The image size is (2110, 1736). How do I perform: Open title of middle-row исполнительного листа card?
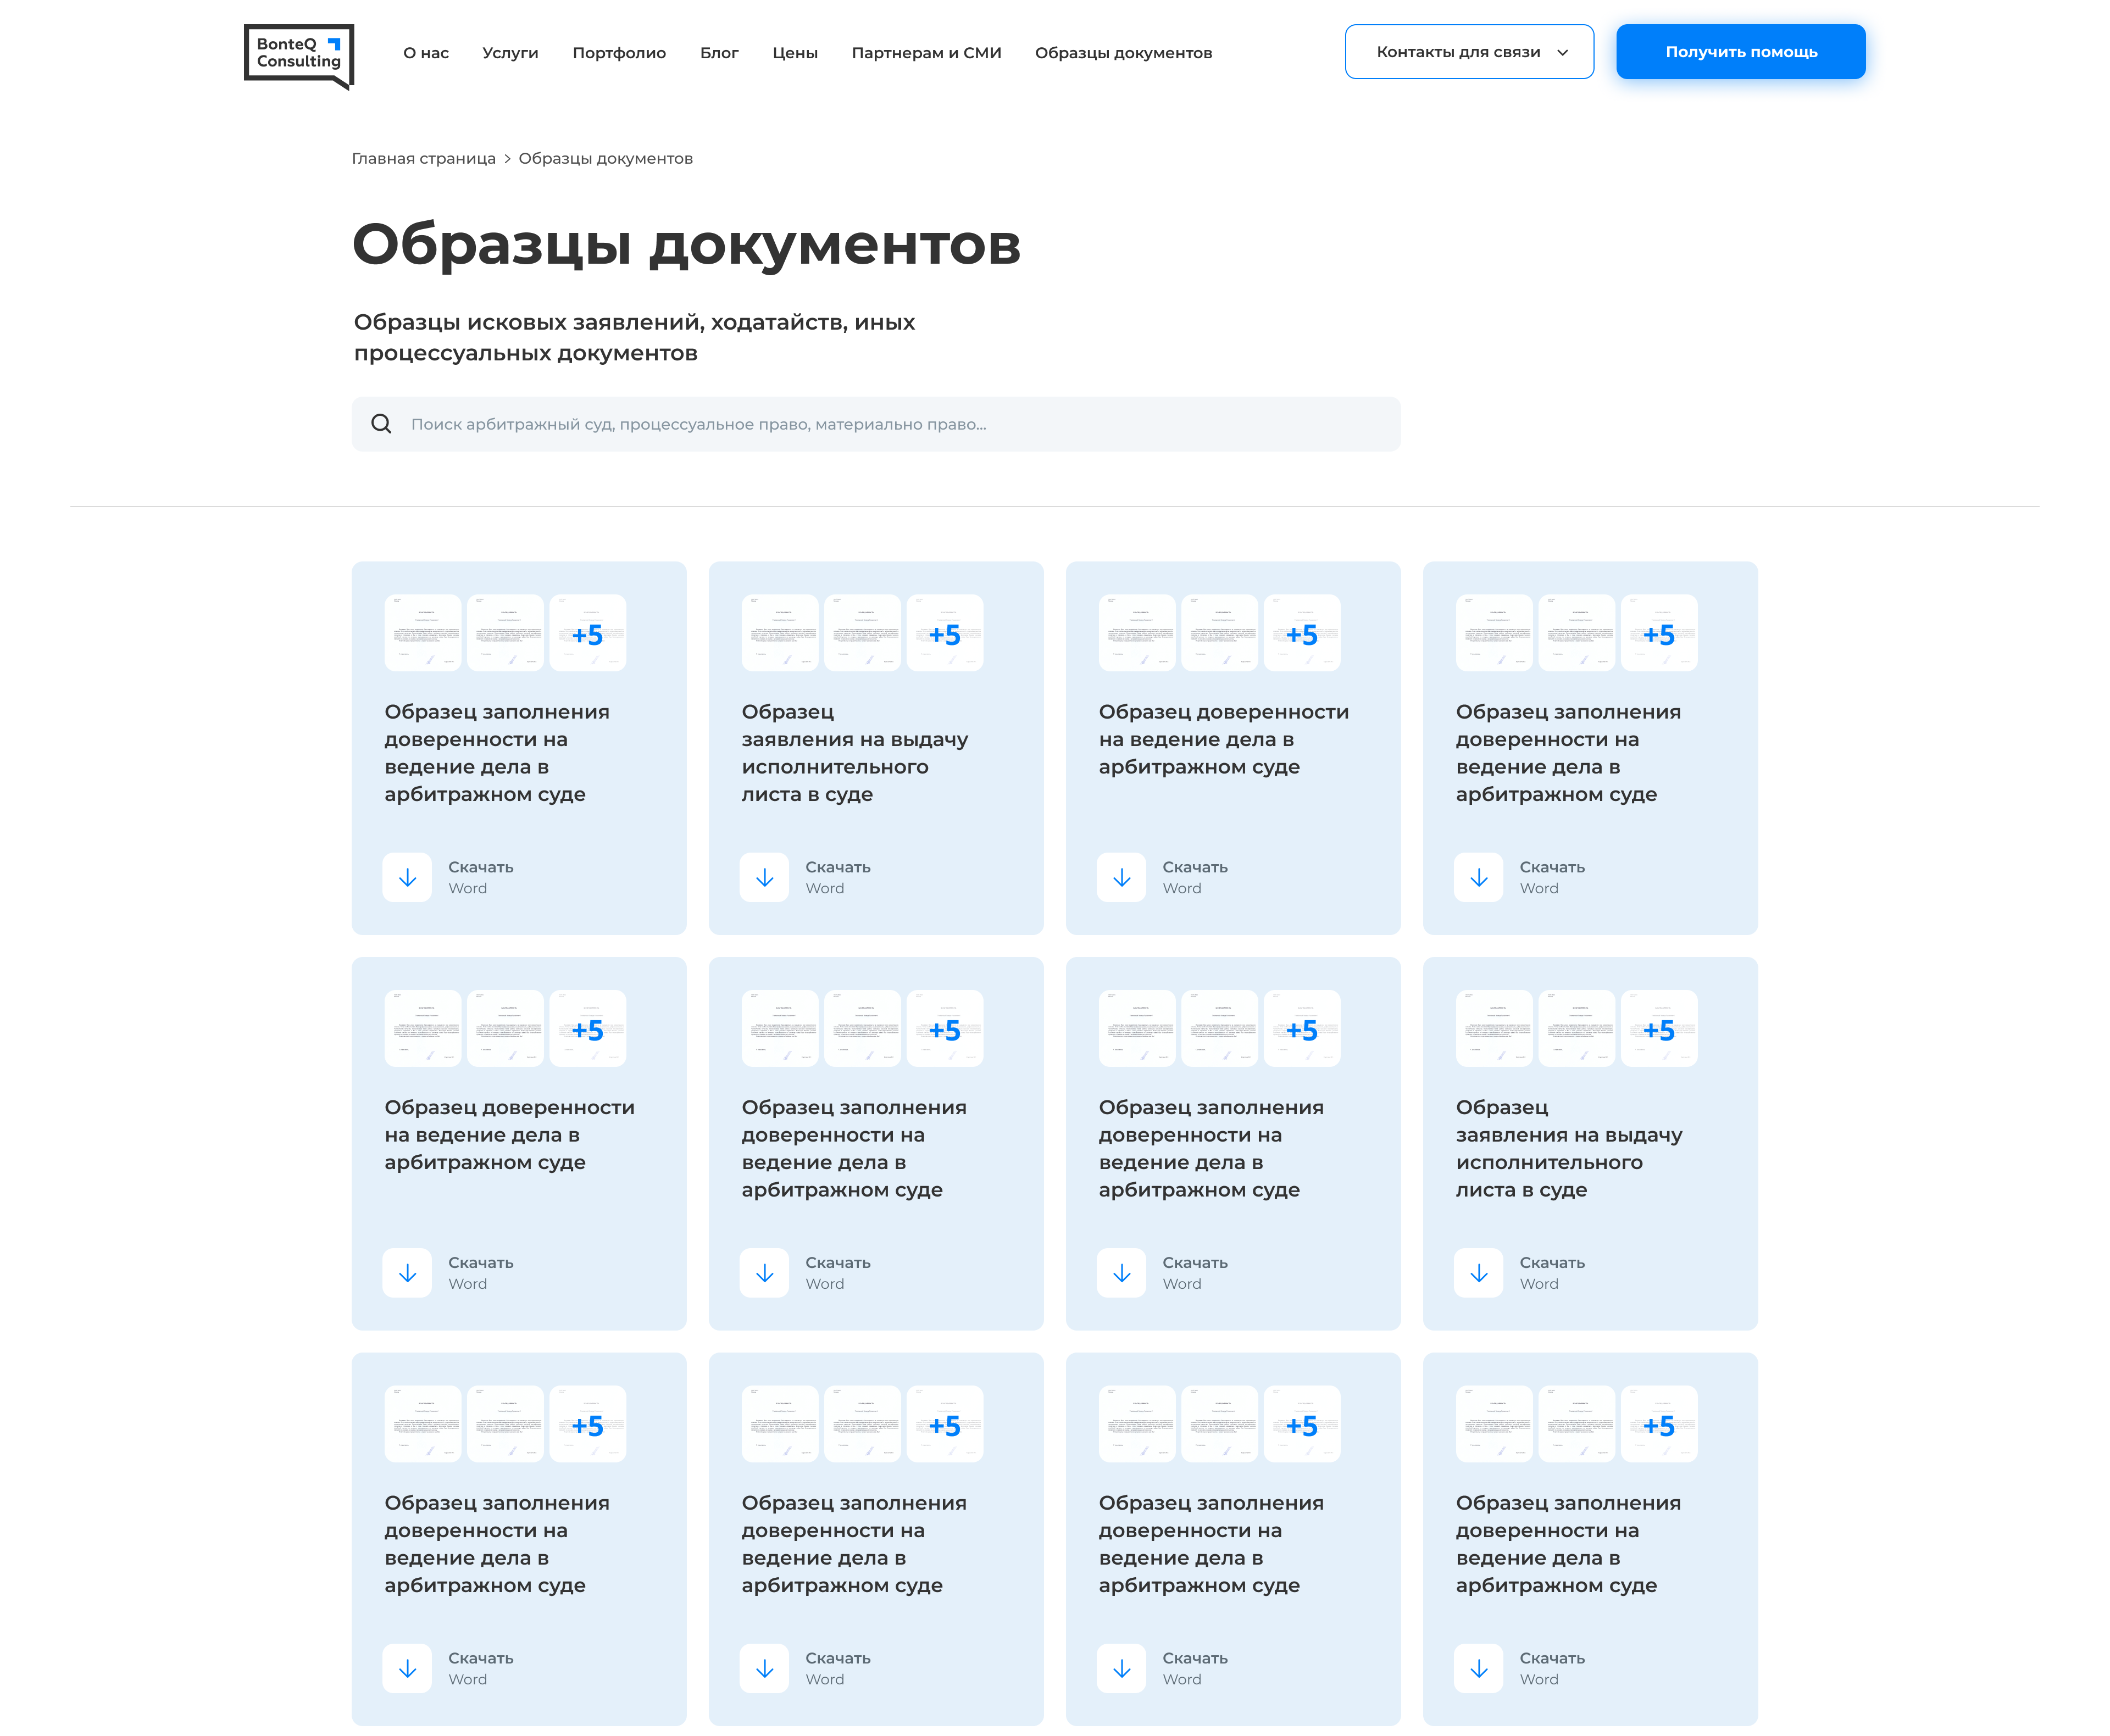(x=1569, y=1149)
